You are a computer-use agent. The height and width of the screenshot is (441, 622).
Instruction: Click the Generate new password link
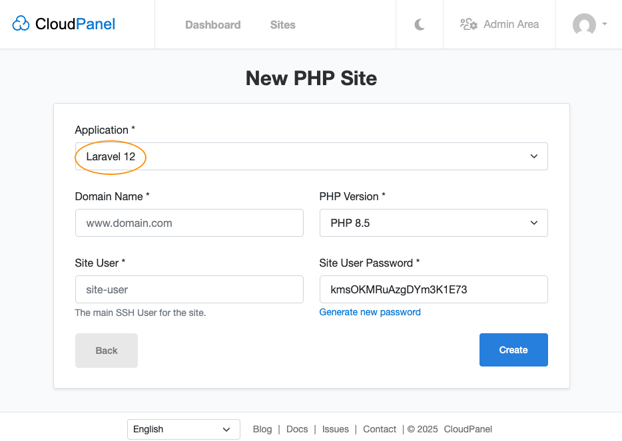[x=370, y=312]
